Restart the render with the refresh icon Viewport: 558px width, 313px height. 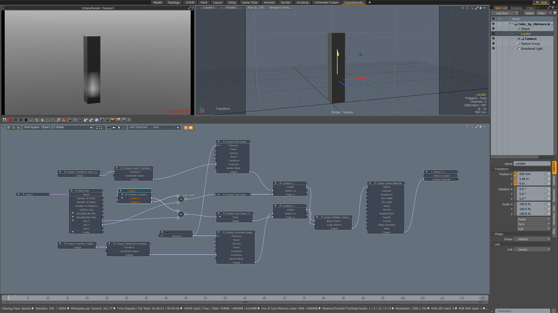click(x=21, y=120)
